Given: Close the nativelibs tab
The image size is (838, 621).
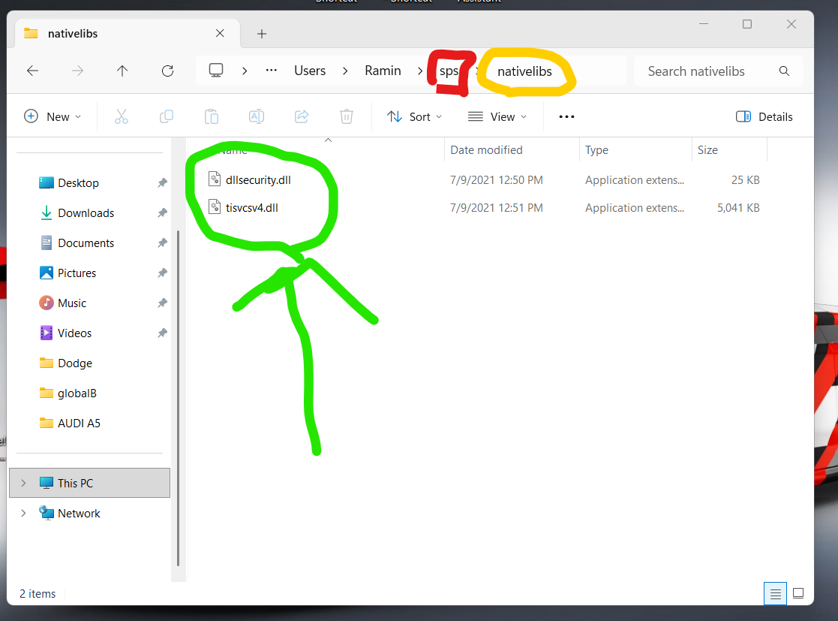Looking at the screenshot, I should click(x=220, y=33).
